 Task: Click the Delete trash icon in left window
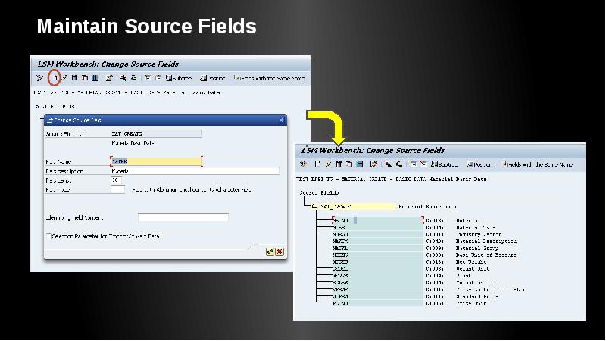(74, 78)
